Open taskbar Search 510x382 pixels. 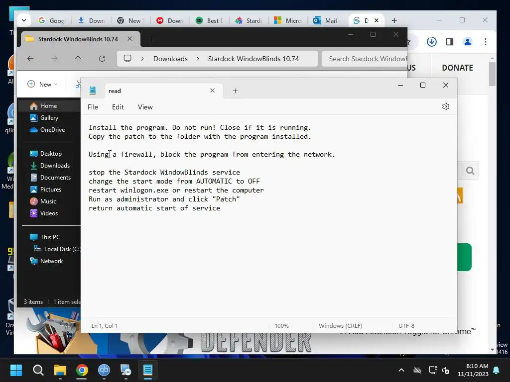click(38, 370)
